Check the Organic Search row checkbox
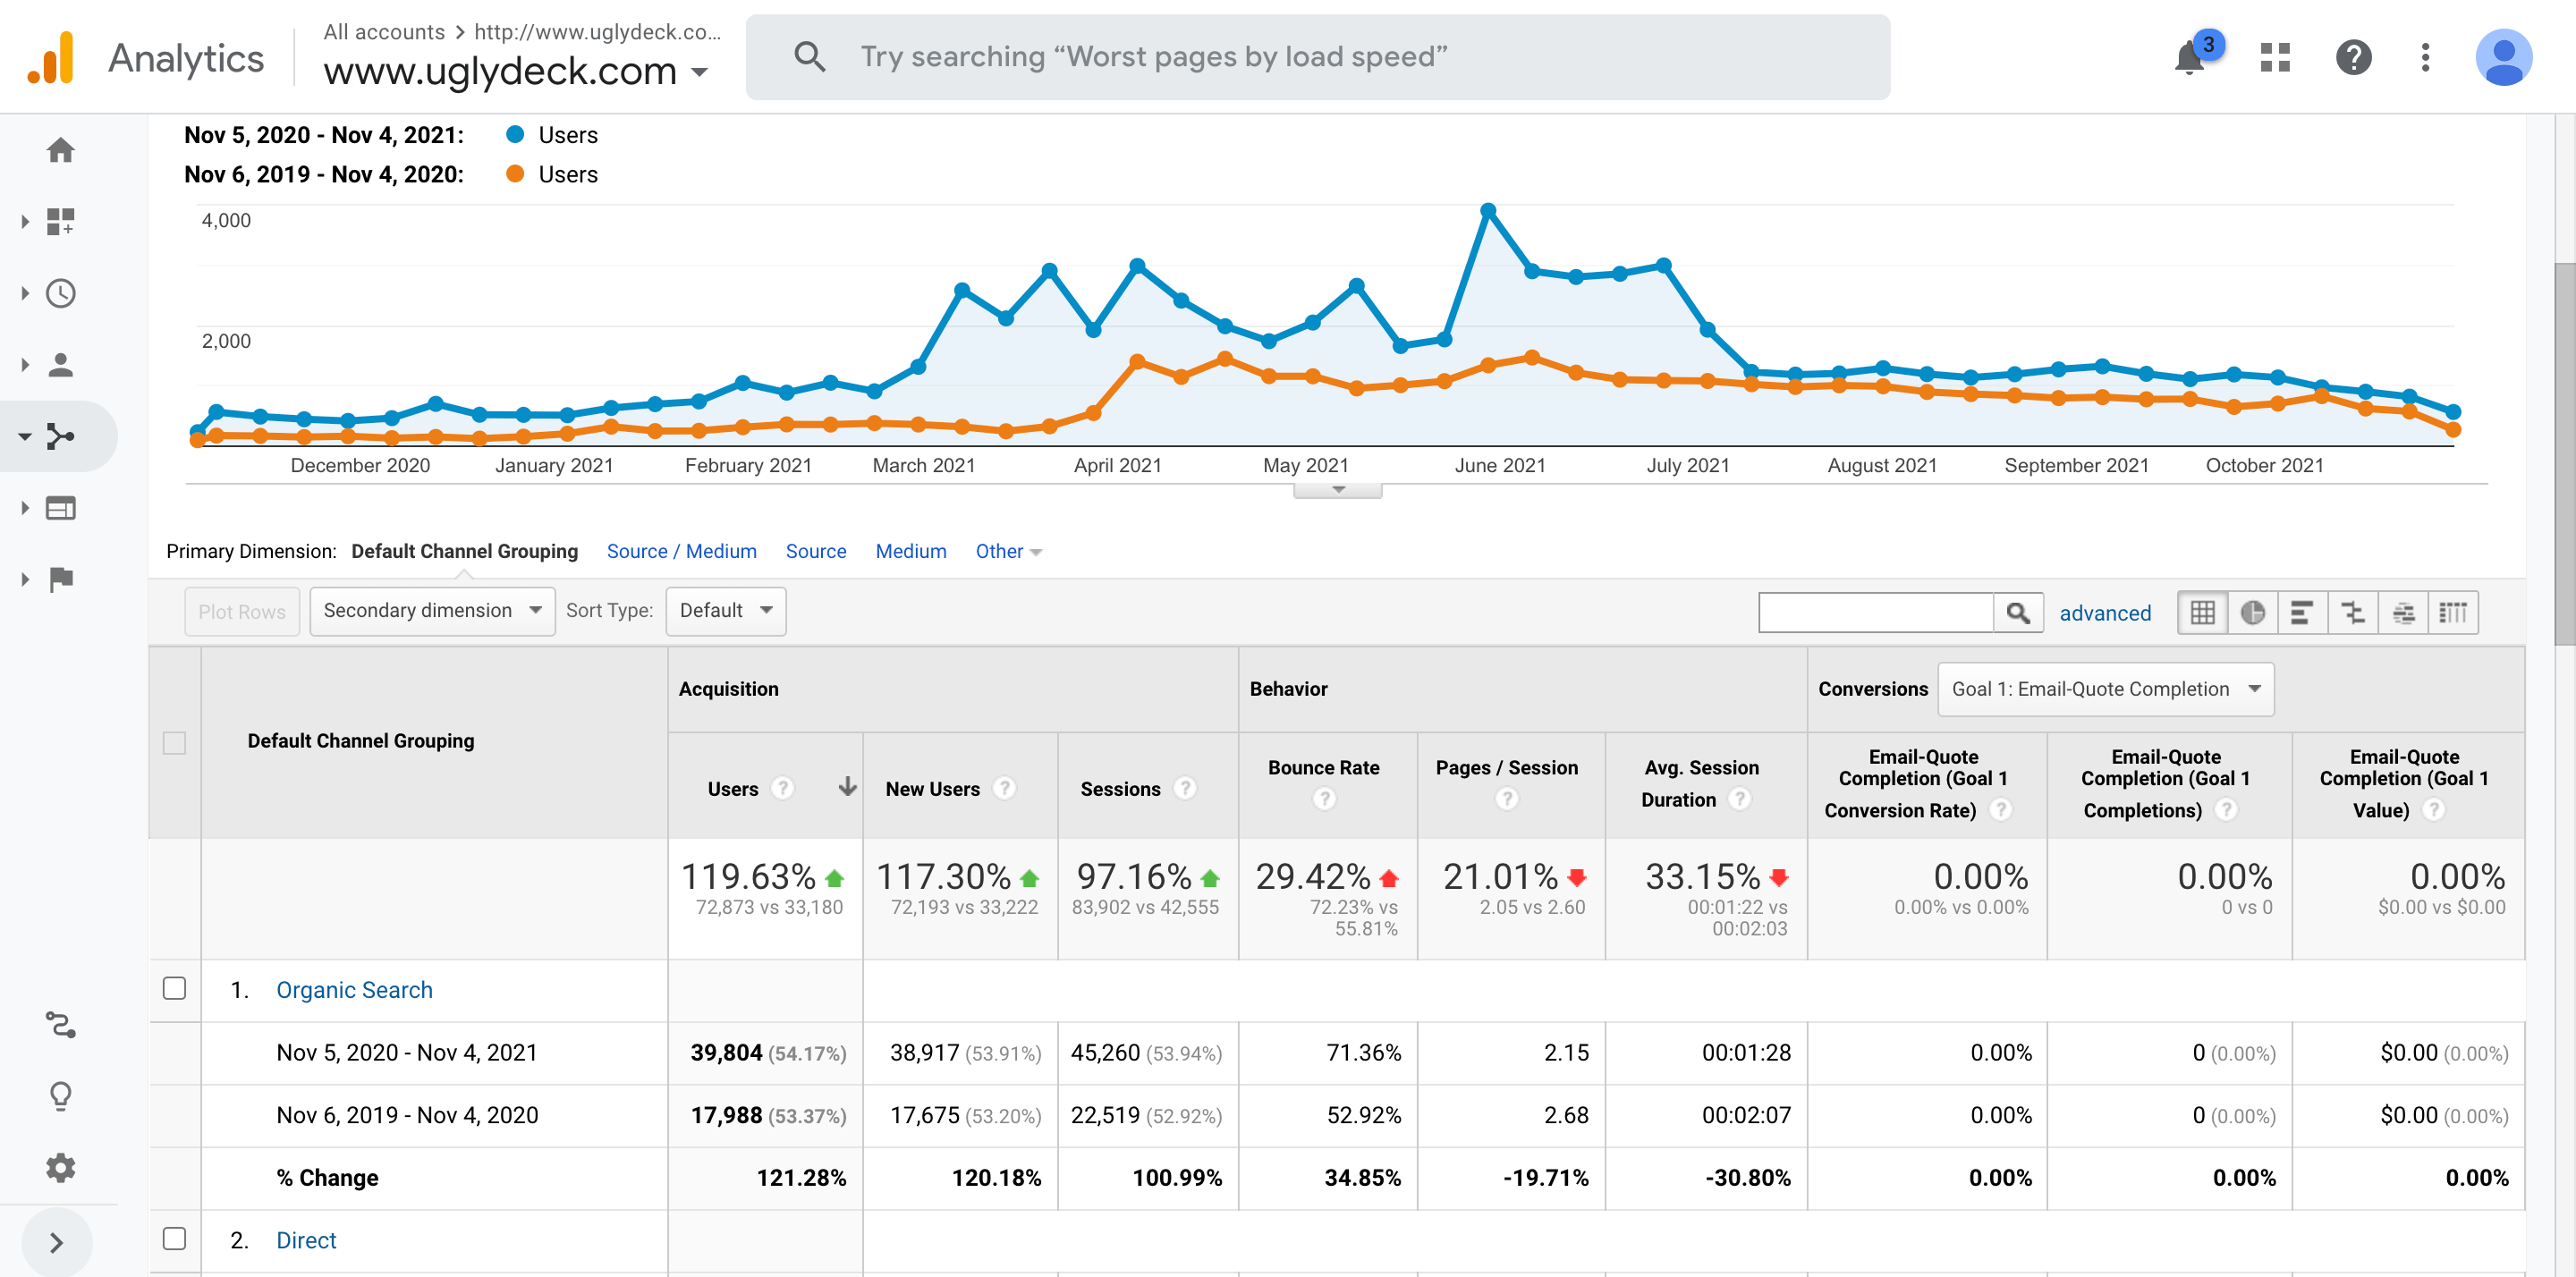2576x1277 pixels. pyautogui.click(x=174, y=988)
